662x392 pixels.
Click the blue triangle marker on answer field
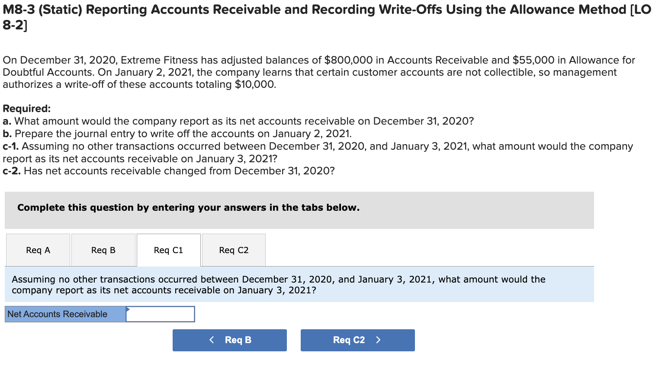pos(128,309)
